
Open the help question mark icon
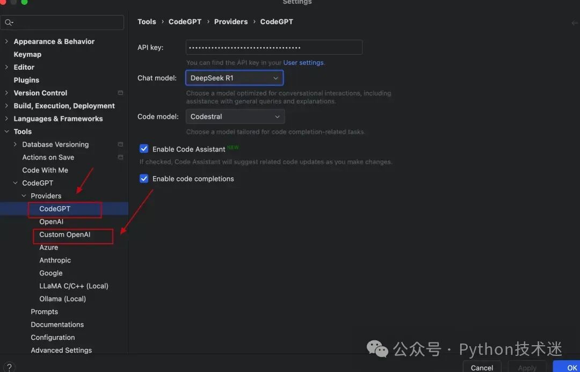[9, 367]
